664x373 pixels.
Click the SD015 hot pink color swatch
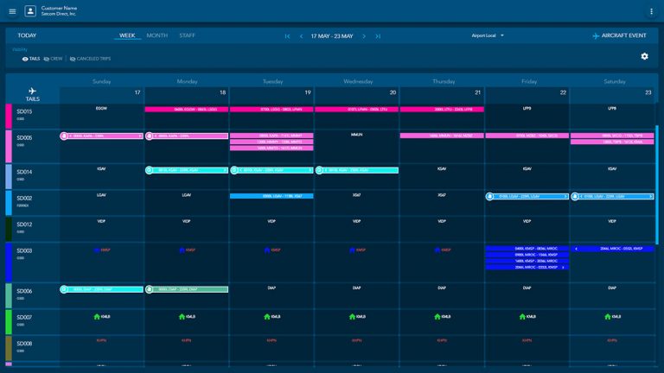click(x=9, y=117)
